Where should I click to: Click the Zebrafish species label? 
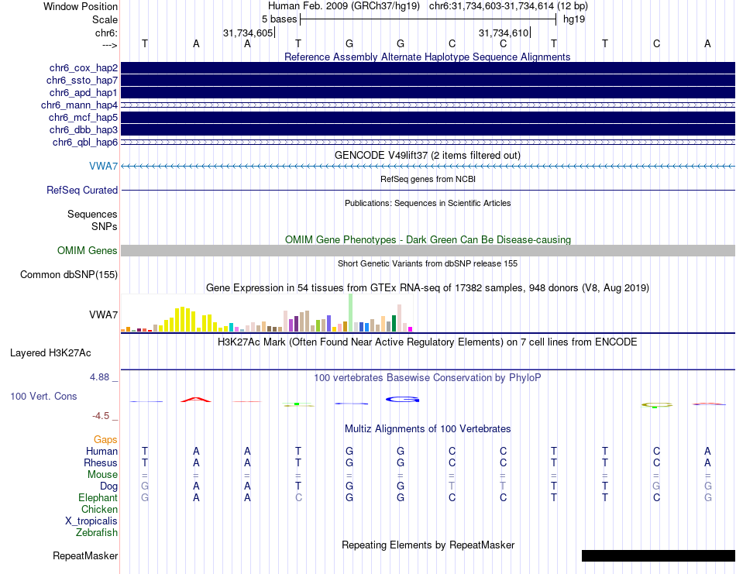(97, 533)
